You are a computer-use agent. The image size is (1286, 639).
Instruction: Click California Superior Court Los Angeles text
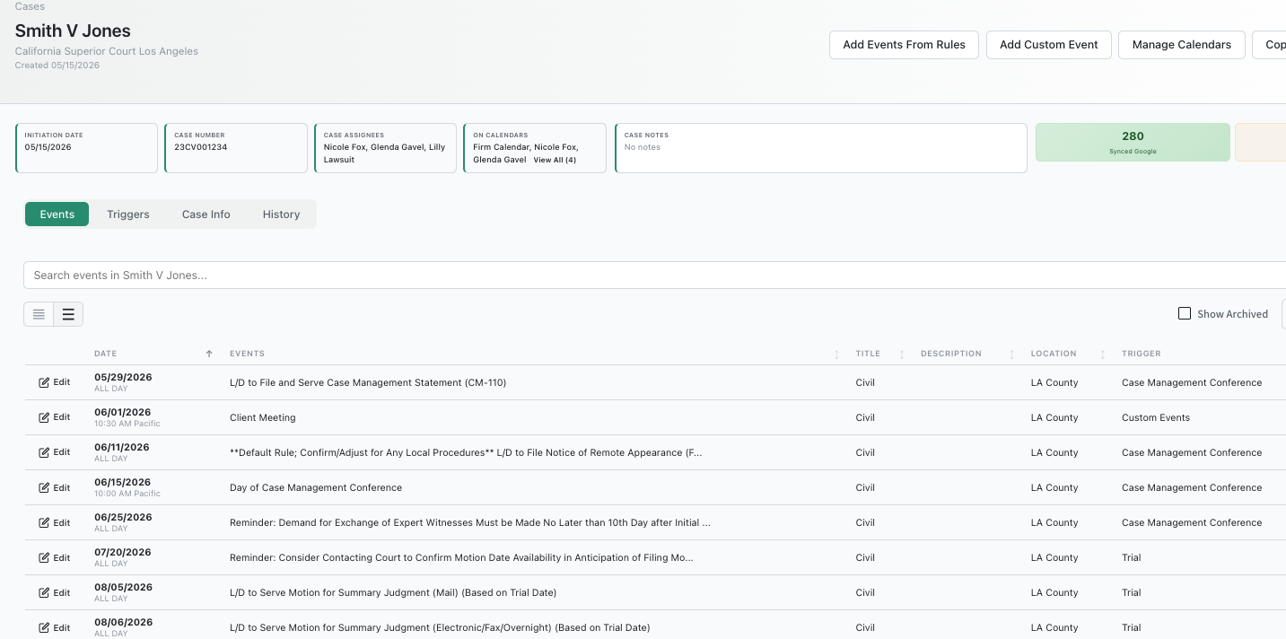click(x=107, y=51)
